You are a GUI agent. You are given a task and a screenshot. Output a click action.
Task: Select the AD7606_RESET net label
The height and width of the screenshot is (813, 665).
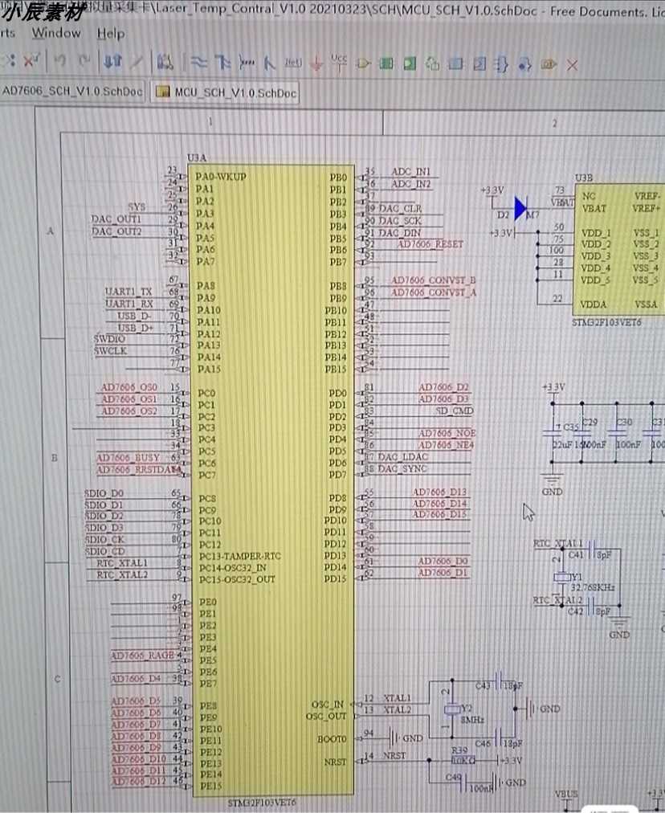(430, 244)
